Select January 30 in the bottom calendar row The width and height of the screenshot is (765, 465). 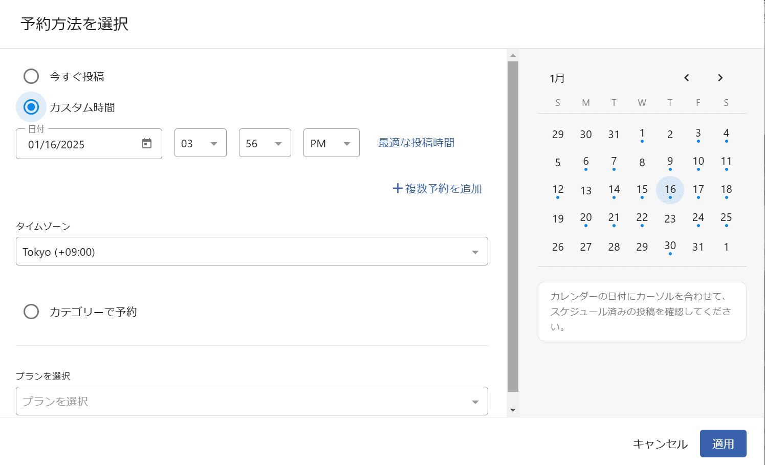click(670, 247)
